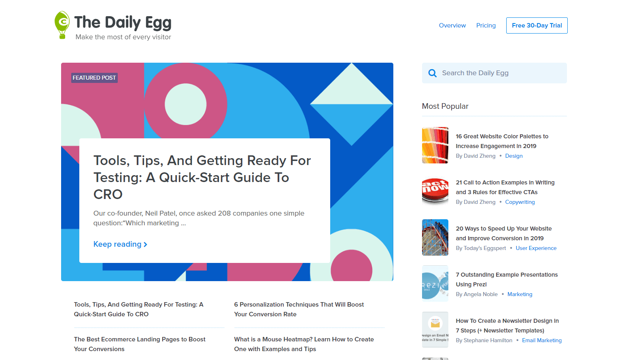Click the Crazy Egg balloon logo icon

pyautogui.click(x=62, y=25)
